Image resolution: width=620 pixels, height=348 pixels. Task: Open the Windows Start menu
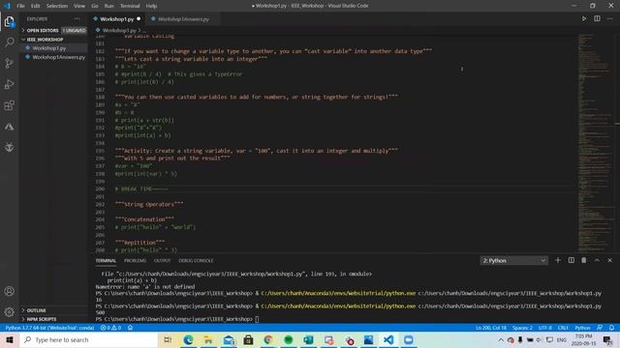[10, 339]
